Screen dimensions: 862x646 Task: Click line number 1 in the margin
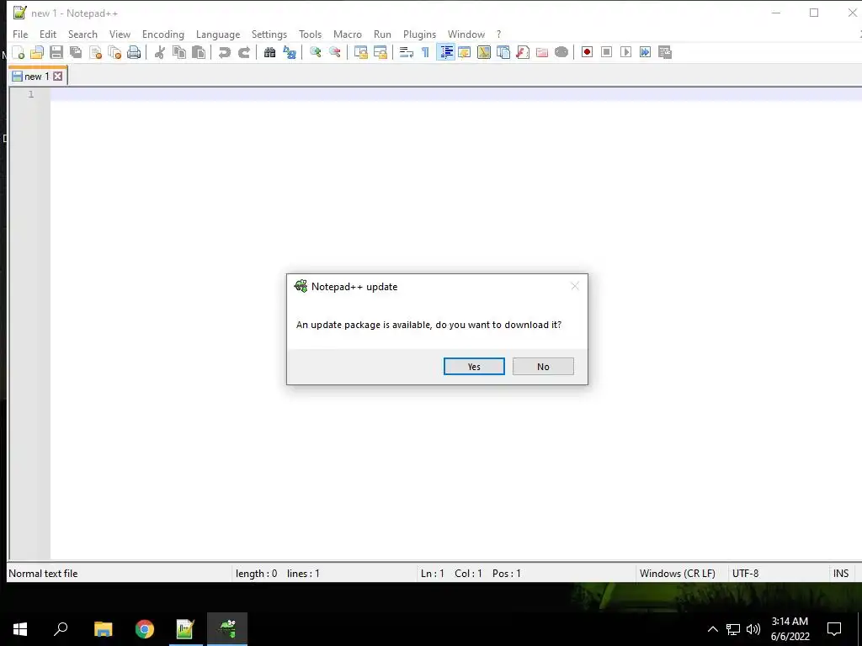tap(31, 94)
